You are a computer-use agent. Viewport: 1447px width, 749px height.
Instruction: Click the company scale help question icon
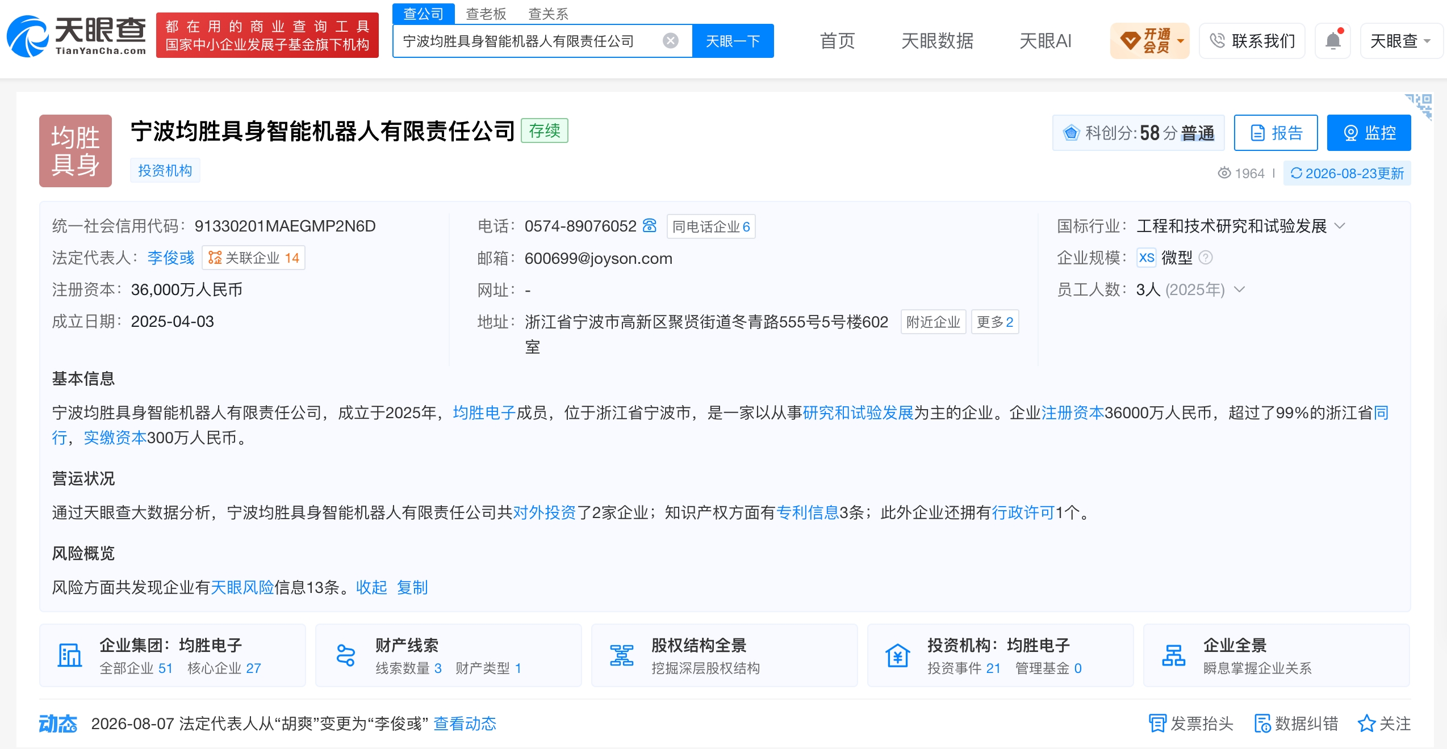coord(1206,258)
